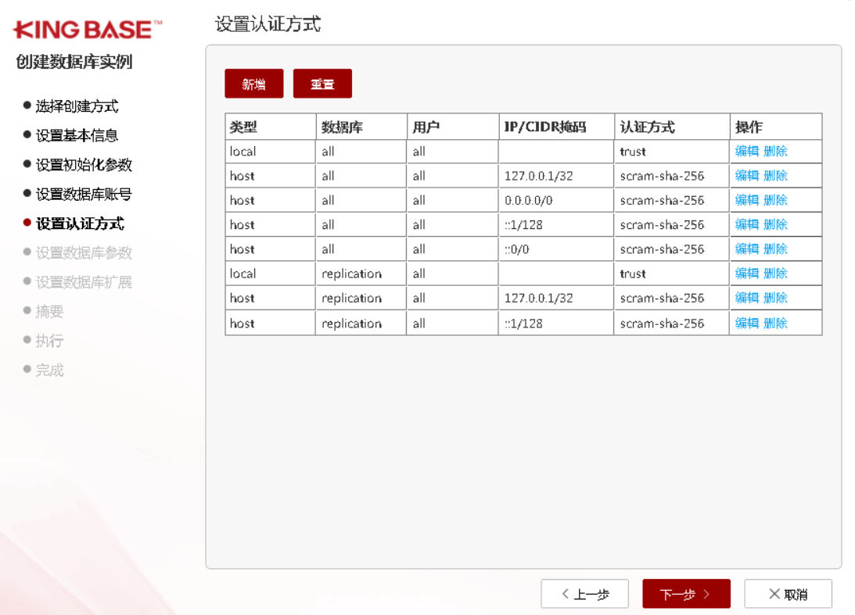Go back with 上一步 button
The height and width of the screenshot is (615, 855).
(x=584, y=594)
